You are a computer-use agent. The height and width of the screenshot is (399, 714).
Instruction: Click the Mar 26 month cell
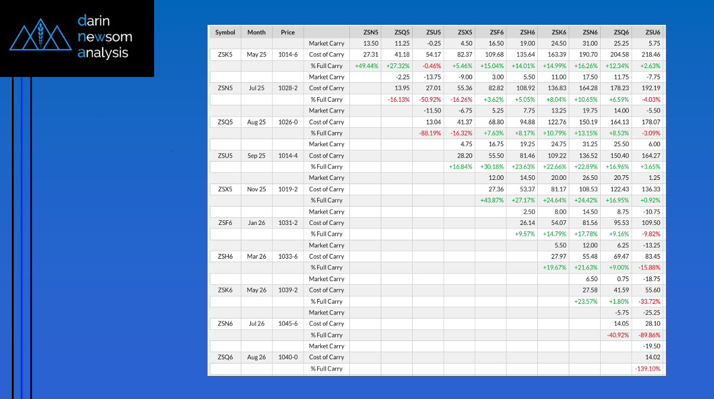click(257, 256)
